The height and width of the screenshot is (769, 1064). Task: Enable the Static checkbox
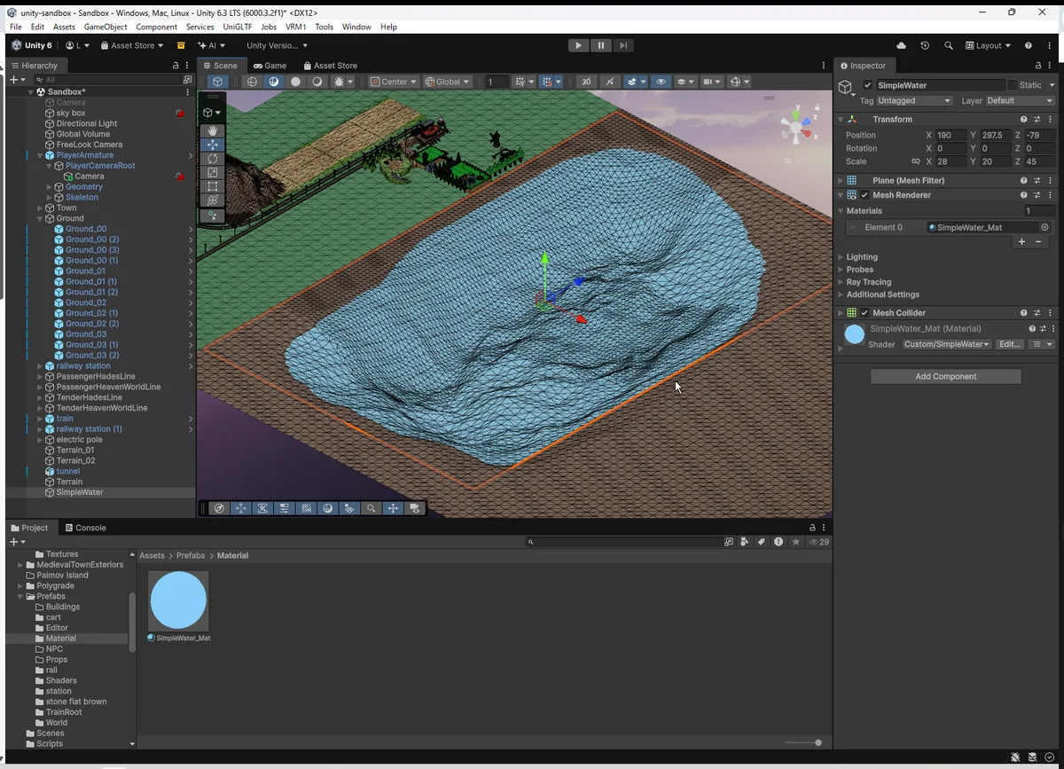pyautogui.click(x=1013, y=85)
